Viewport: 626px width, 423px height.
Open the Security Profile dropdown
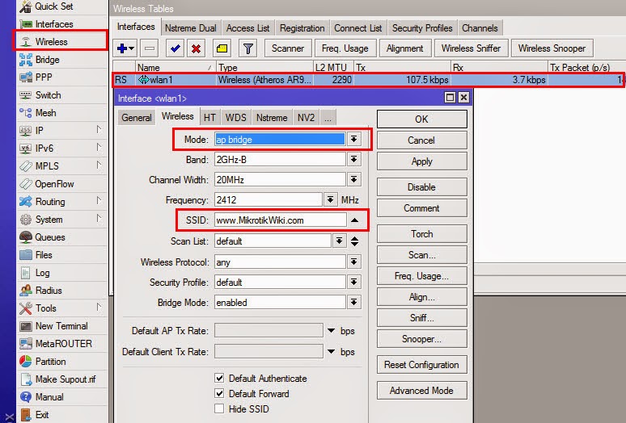tap(353, 283)
